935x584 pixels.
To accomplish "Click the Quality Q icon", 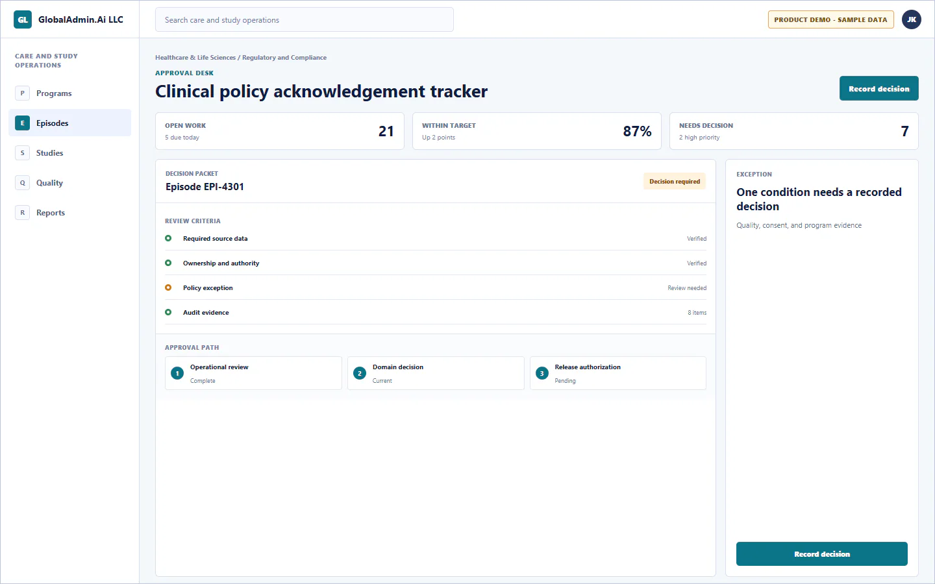I will tap(22, 183).
